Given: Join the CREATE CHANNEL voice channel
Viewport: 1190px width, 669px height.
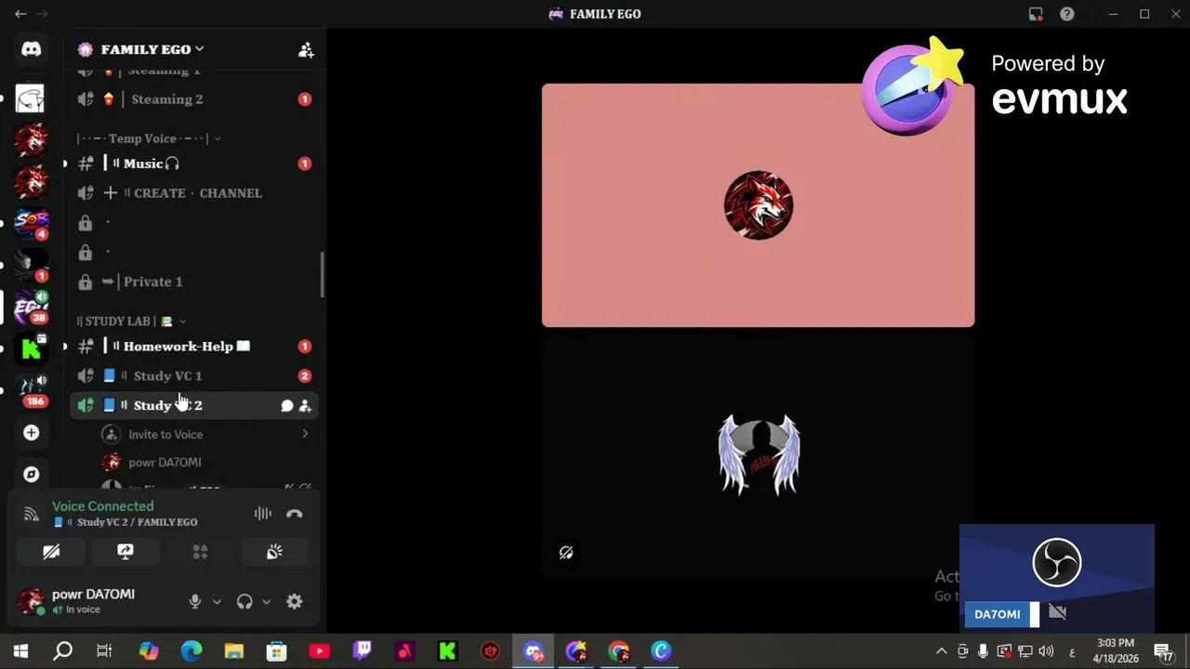Looking at the screenshot, I should point(194,193).
